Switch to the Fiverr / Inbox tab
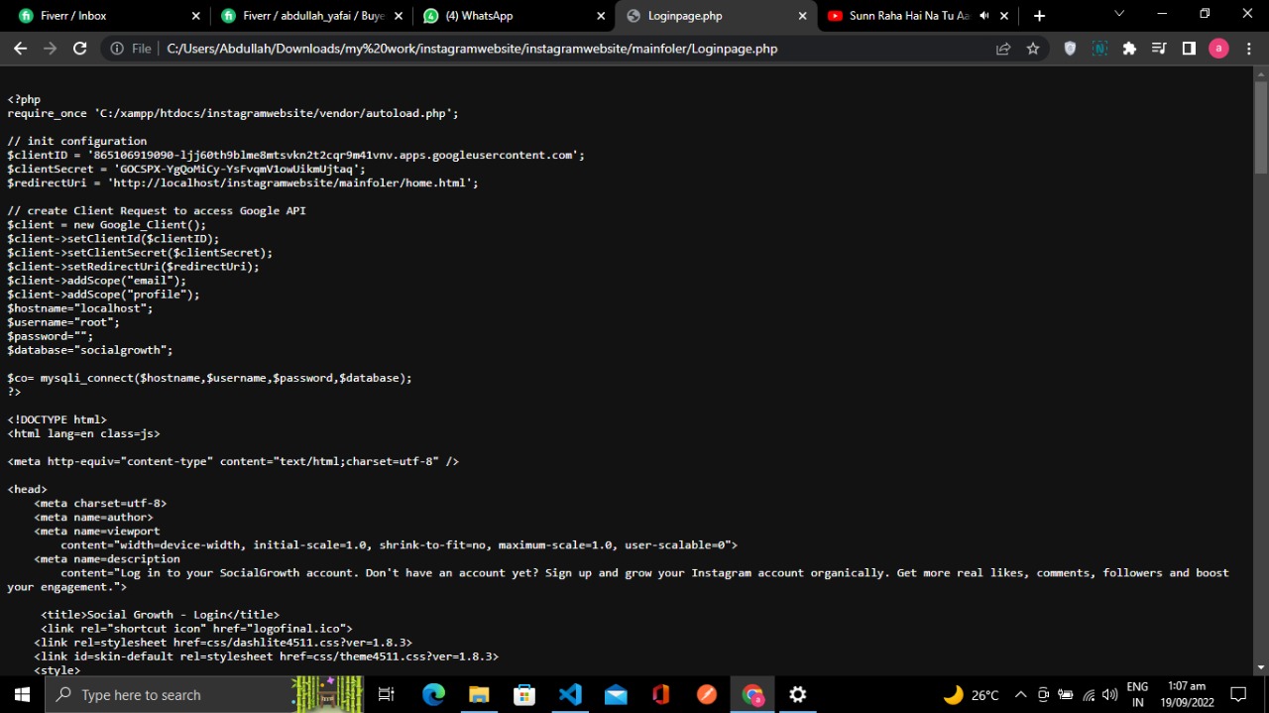The height and width of the screenshot is (713, 1269). pos(99,16)
